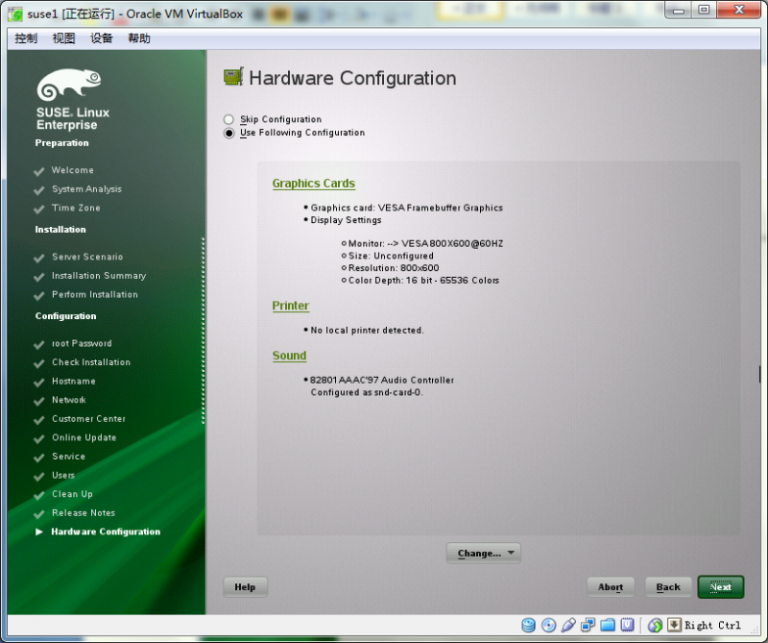Click the virtualization features chip icon
This screenshot has height=643, width=768.
coord(626,625)
